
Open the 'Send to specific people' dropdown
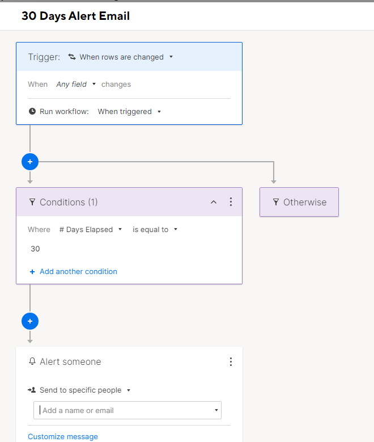[x=85, y=390]
